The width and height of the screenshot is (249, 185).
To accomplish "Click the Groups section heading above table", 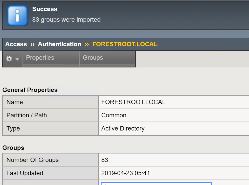I will click(13, 148).
